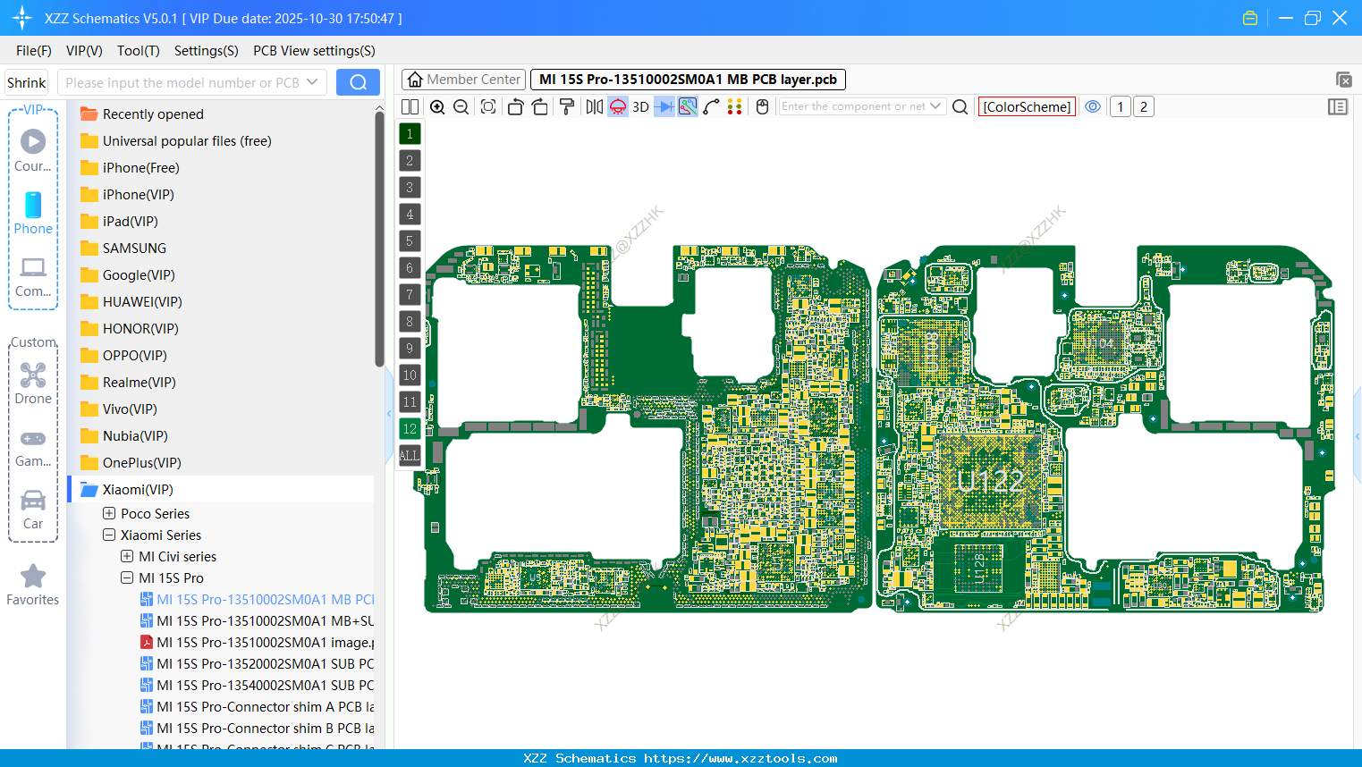Toggle the red dome light icon
This screenshot has height=767, width=1362.
pos(618,106)
